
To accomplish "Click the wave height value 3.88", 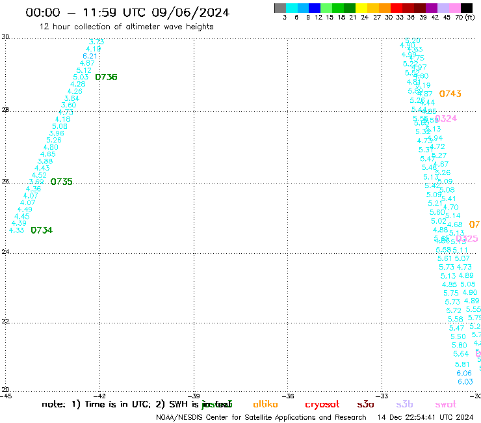I will coord(45,161).
